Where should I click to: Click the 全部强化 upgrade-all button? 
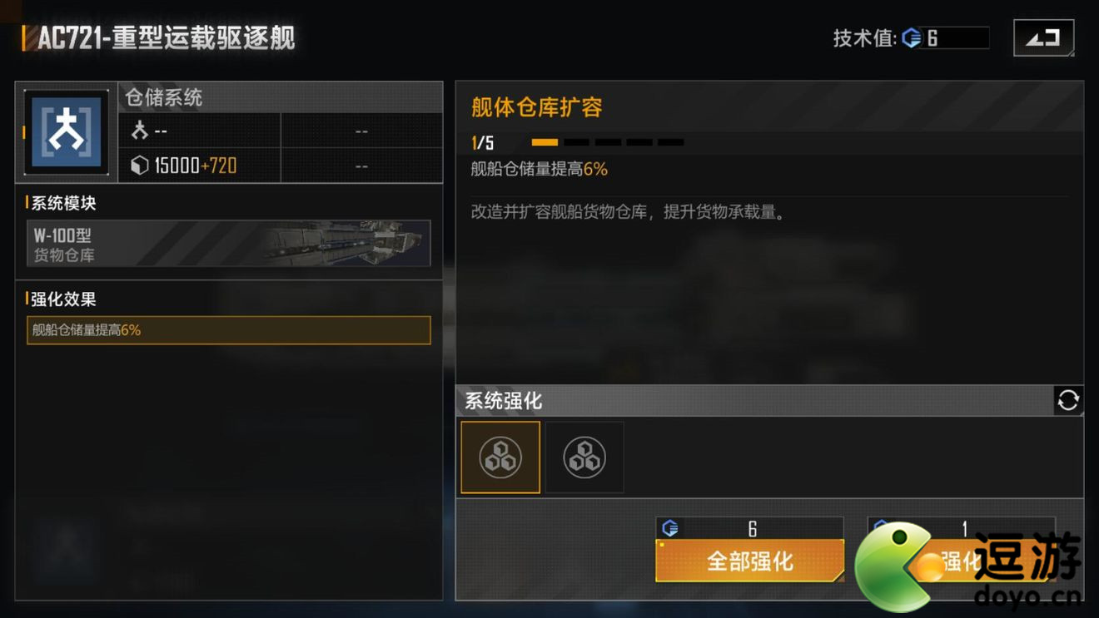750,561
